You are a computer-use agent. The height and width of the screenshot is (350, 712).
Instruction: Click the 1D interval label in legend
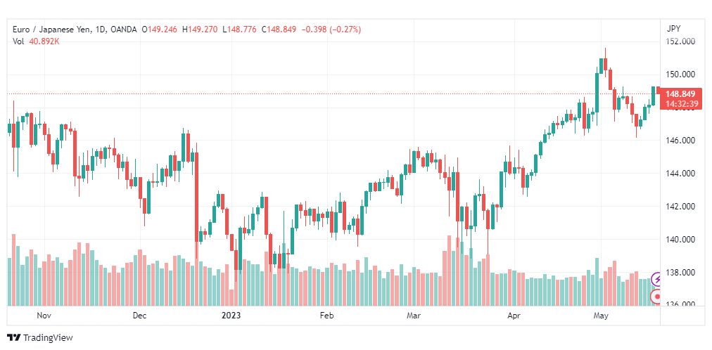pos(101,30)
